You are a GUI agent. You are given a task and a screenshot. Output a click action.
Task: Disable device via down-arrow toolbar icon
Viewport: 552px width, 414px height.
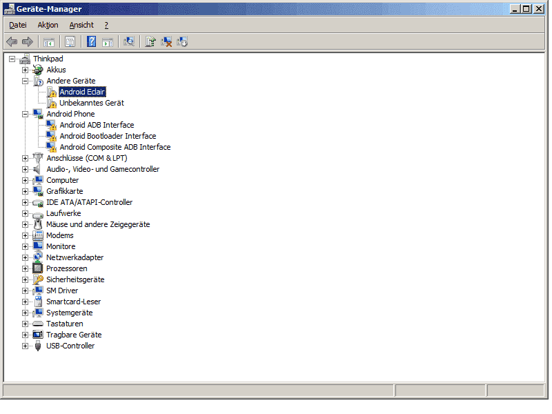point(182,42)
